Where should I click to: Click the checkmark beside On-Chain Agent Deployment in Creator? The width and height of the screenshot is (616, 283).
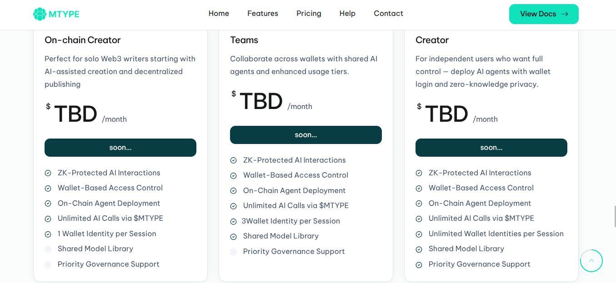419,203
